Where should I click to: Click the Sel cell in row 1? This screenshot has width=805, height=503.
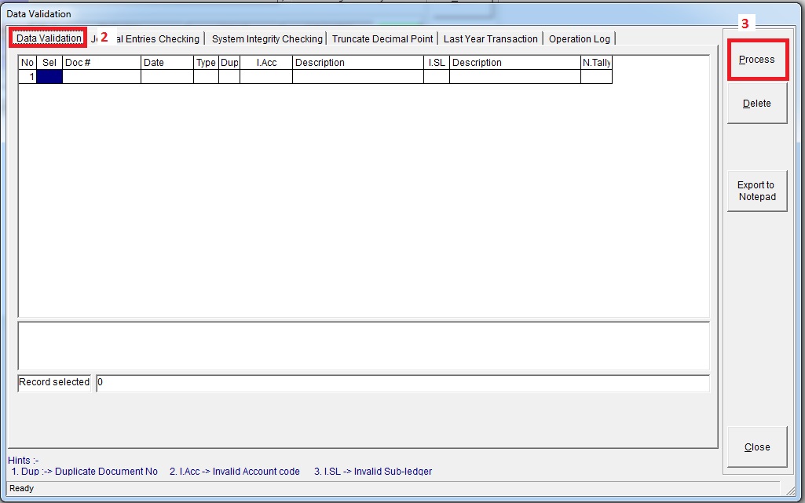pos(49,77)
